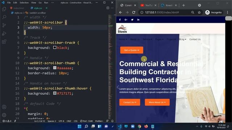Go back in the browser

pos(121,12)
